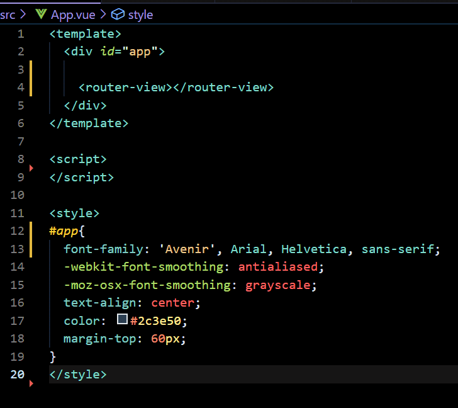Screen dimensions: 458x408
Task: Open the #2c3e50 color swatch picker
Action: pyautogui.click(x=122, y=319)
